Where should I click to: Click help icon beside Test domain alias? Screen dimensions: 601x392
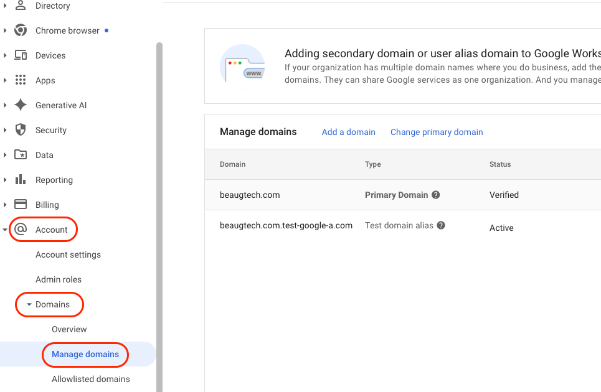tap(441, 225)
